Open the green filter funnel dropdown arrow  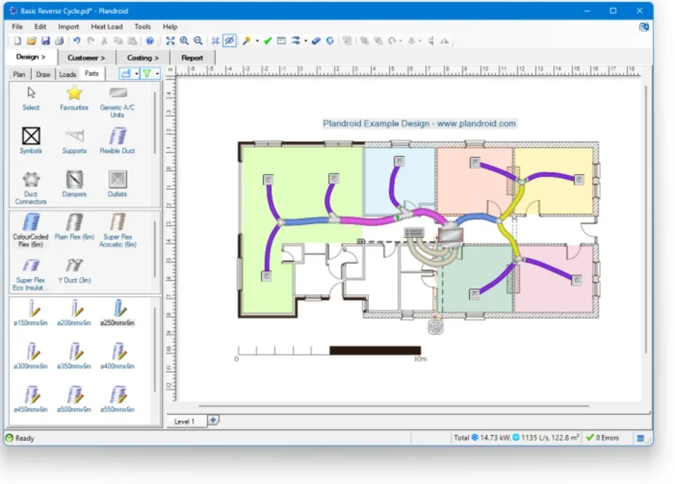[157, 74]
